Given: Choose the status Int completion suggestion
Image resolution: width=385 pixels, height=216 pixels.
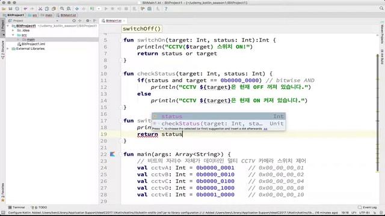Looking at the screenshot, I should pos(218,116).
